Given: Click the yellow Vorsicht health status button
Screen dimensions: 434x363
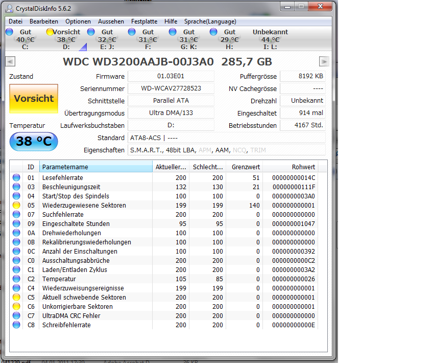Looking at the screenshot, I should 34,99.
